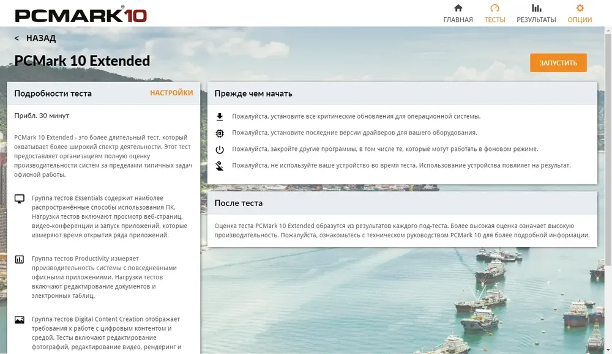Click the monitor icon for Essentials group

20,199
